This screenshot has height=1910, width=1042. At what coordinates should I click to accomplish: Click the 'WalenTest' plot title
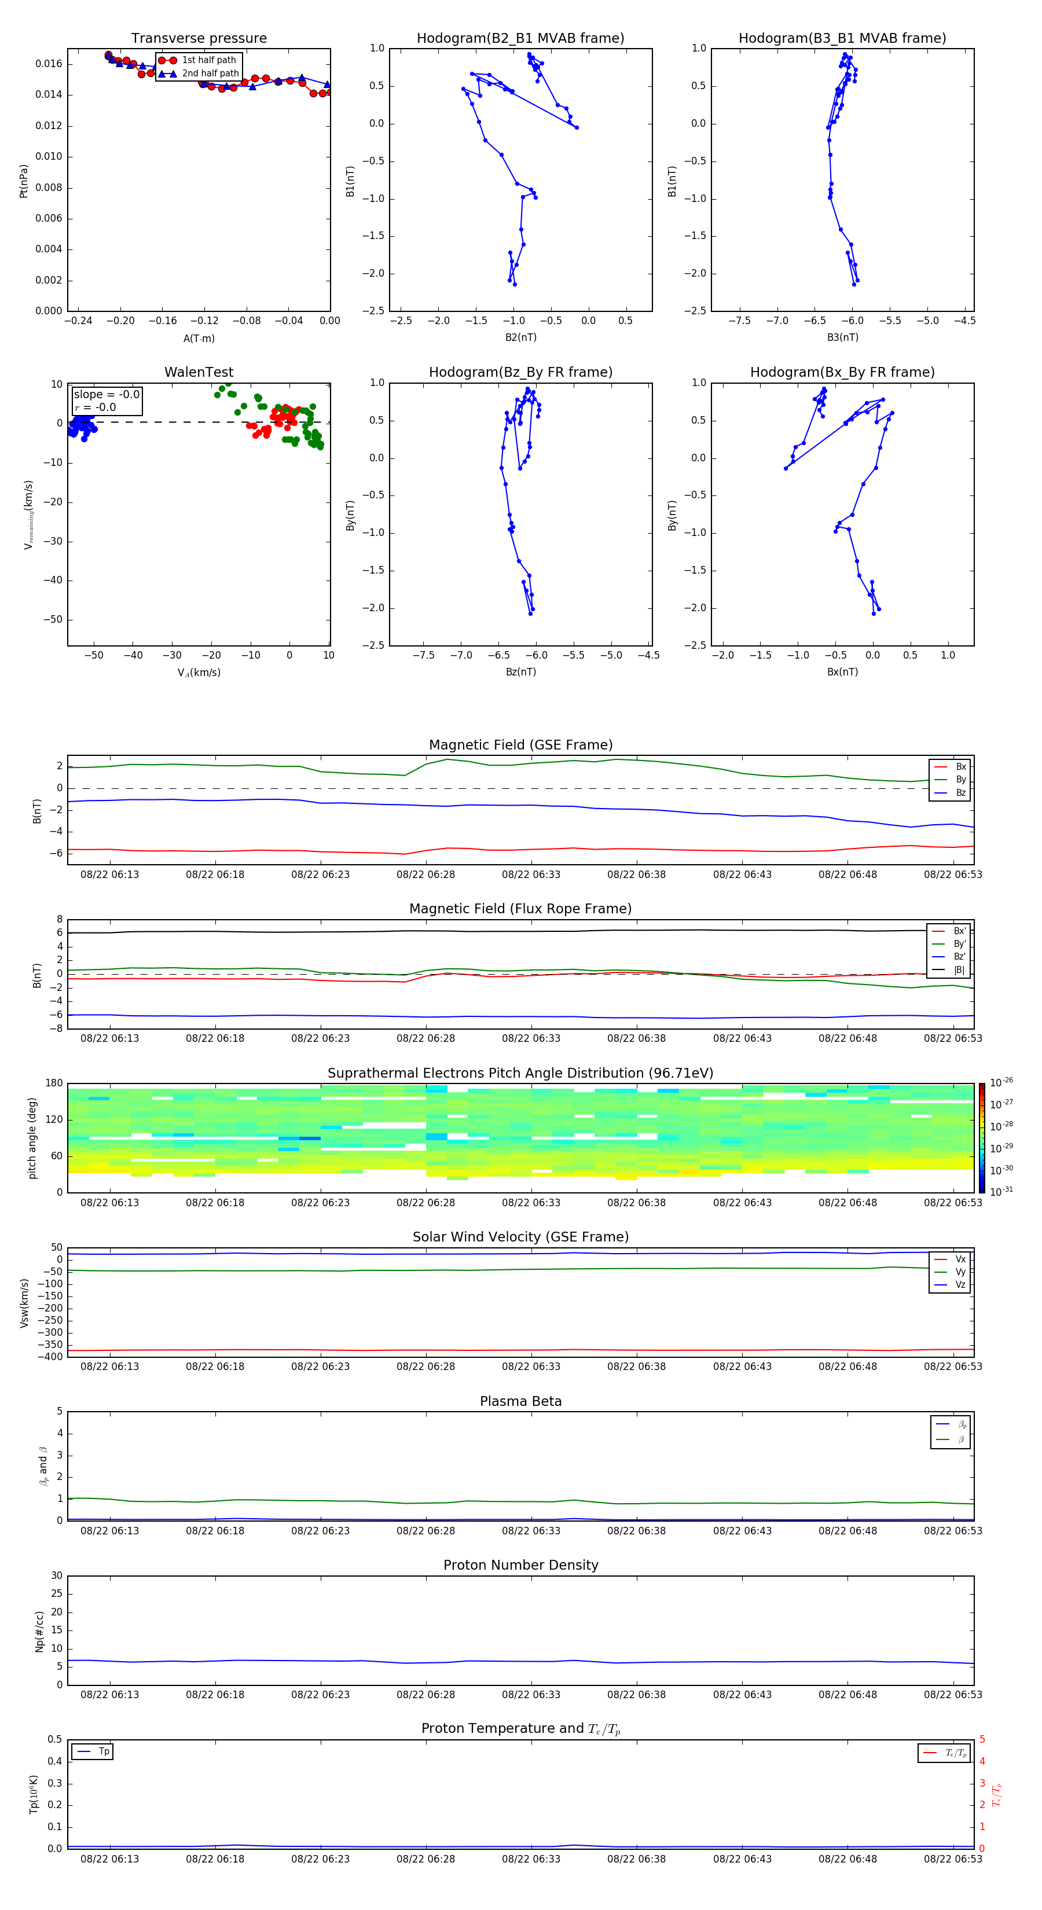pos(199,372)
